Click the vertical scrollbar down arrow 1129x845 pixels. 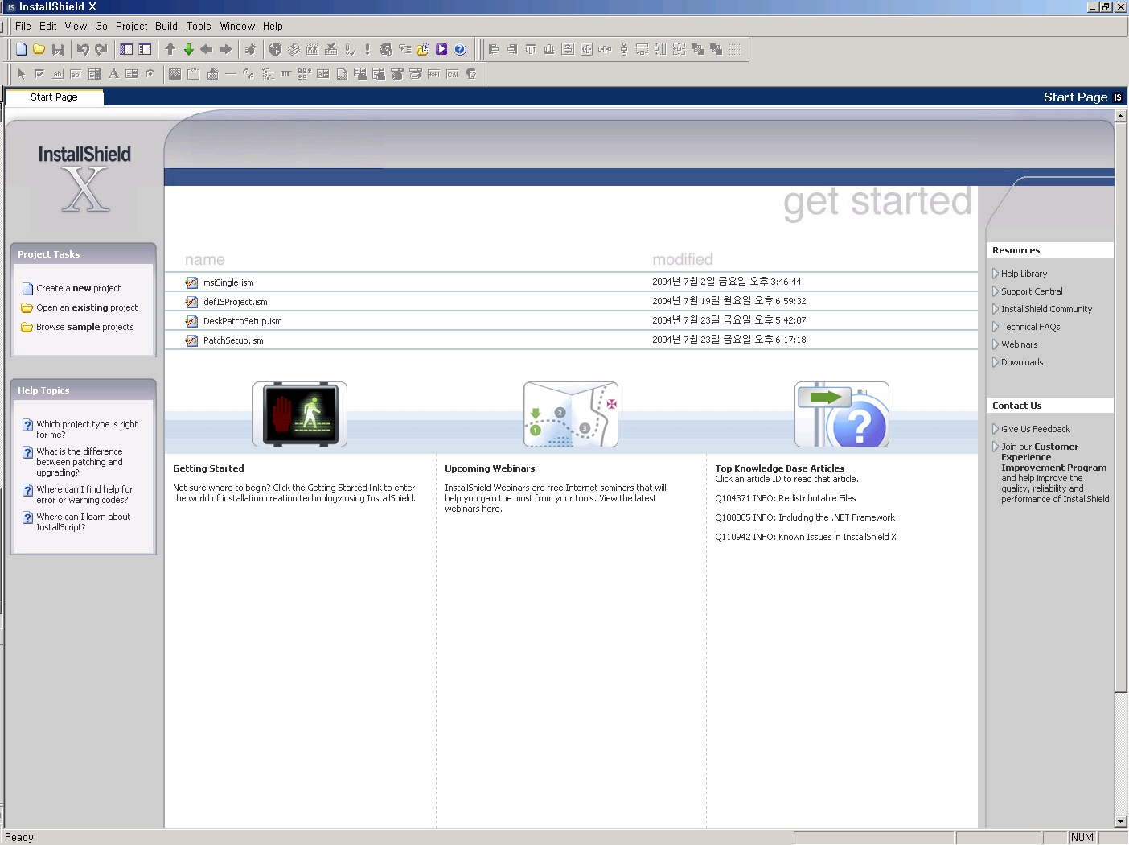1121,821
